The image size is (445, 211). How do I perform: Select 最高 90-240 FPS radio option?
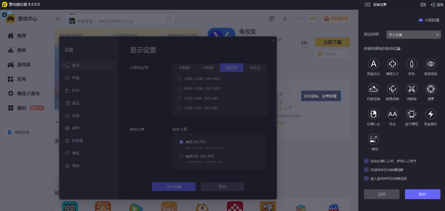click(x=181, y=156)
